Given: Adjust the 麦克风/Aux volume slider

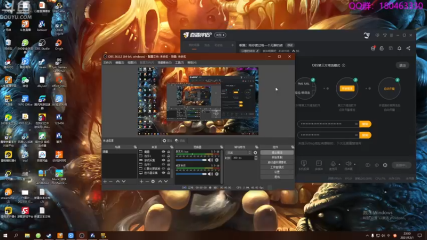Looking at the screenshot, I should click(x=191, y=160).
